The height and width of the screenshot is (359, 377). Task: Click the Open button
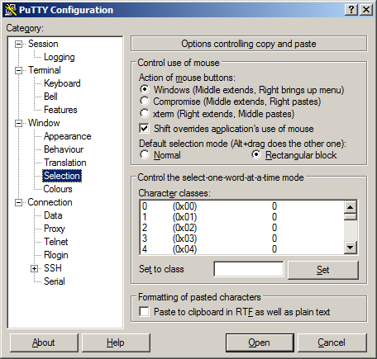(260, 342)
